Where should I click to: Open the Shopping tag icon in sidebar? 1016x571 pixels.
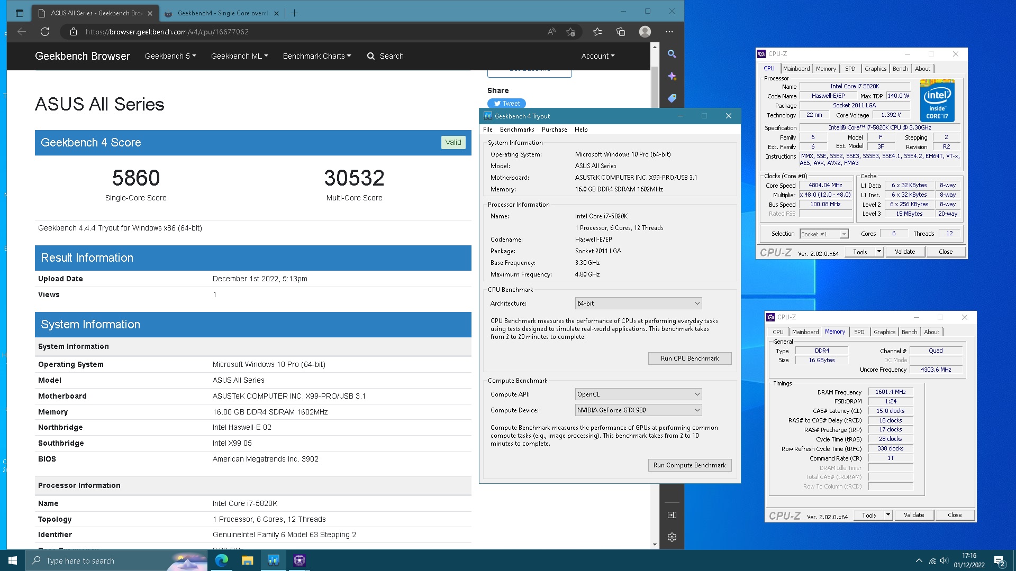672,98
